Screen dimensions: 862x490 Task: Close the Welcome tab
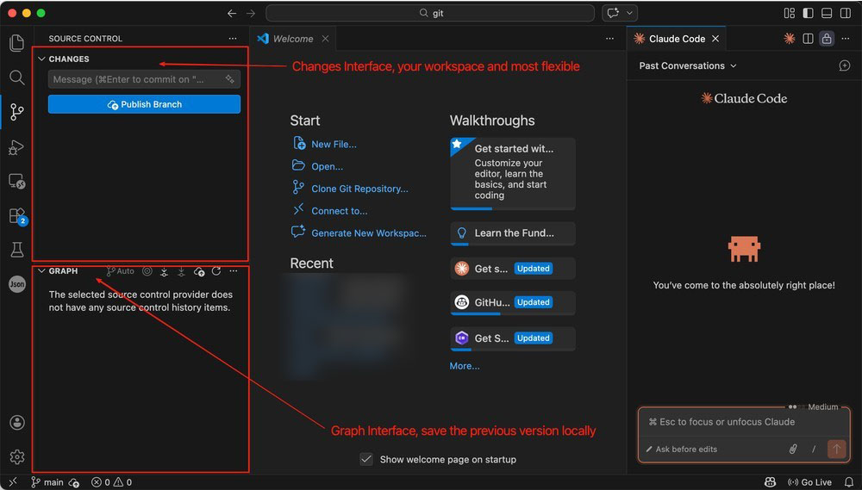(326, 39)
